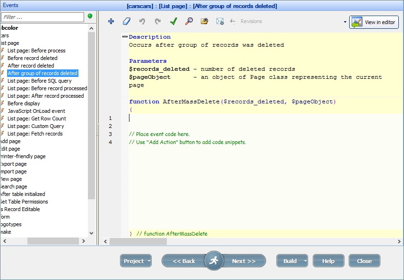
Task: Open dropdown arrow left of View in editor
Action: [x=345, y=22]
